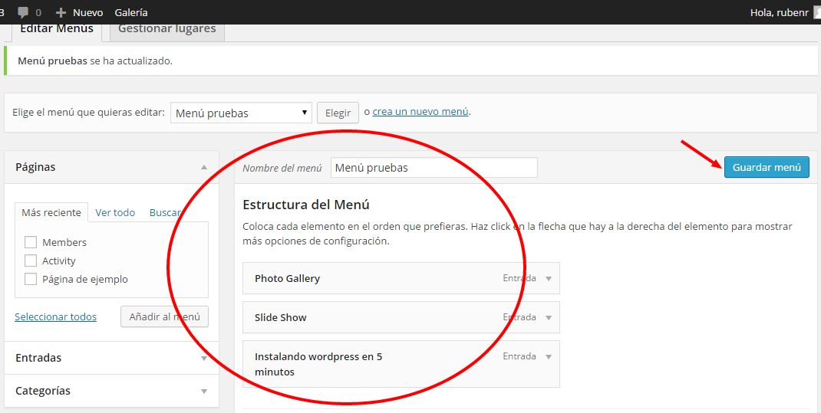
Task: Select the Photo Gallery menu item
Action: coord(401,278)
